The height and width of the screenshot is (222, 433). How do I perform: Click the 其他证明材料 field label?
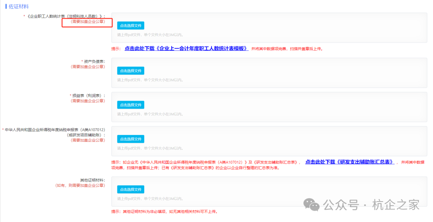coord(93,180)
